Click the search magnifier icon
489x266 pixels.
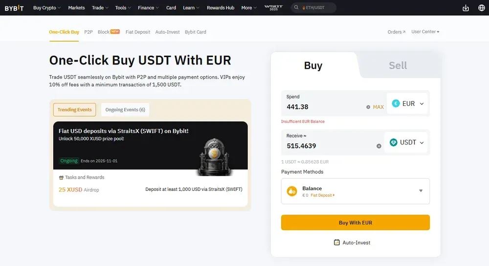[x=297, y=8]
